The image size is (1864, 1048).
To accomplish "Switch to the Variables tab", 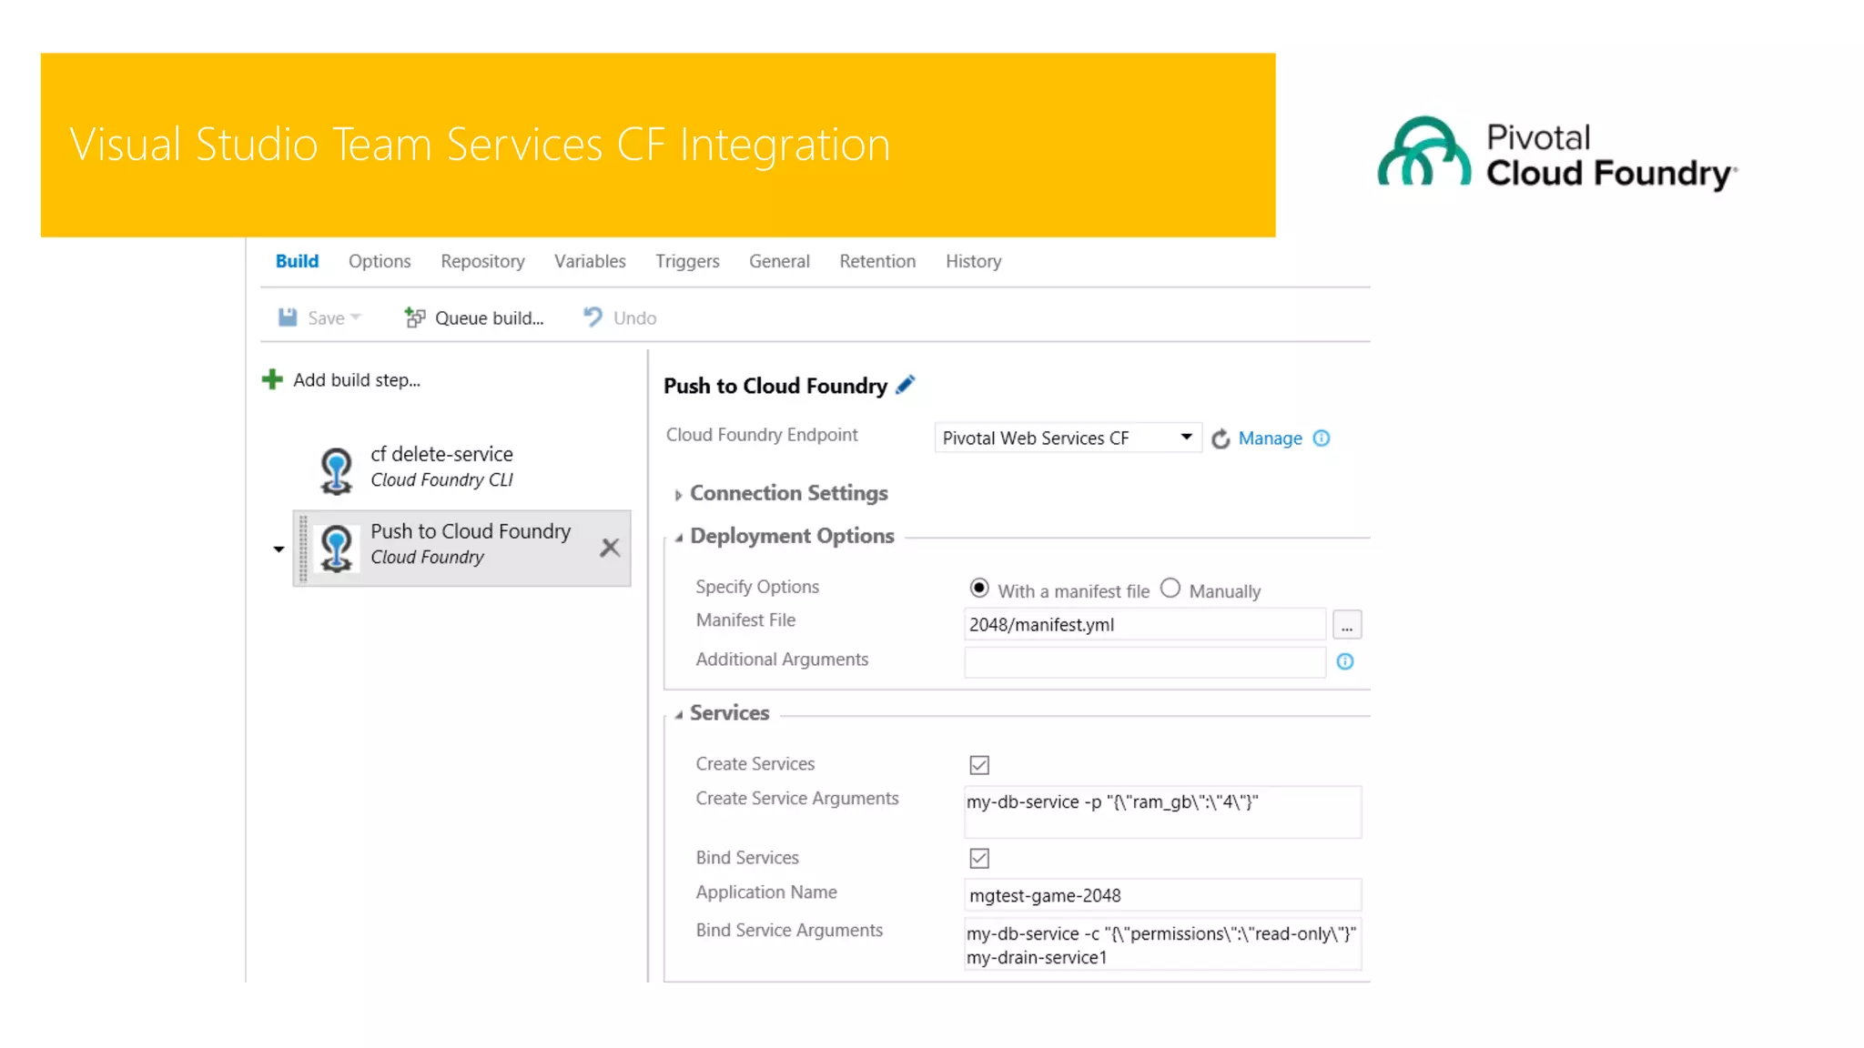I will (590, 261).
